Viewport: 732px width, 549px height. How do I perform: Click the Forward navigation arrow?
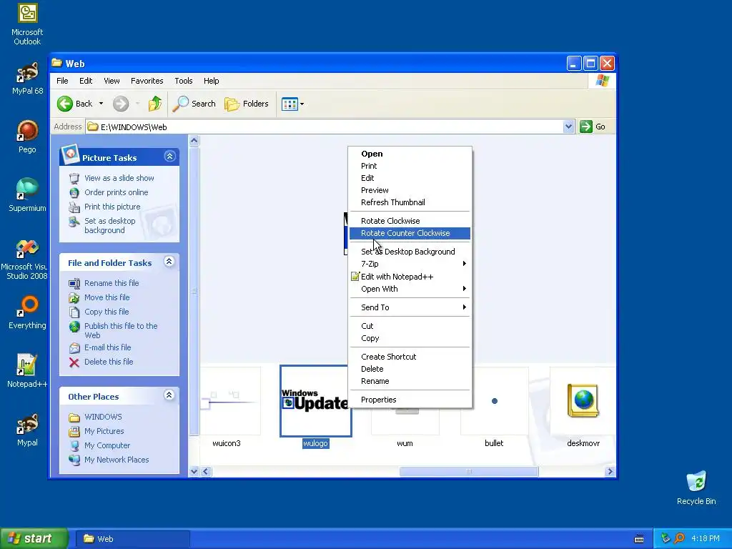pyautogui.click(x=121, y=104)
